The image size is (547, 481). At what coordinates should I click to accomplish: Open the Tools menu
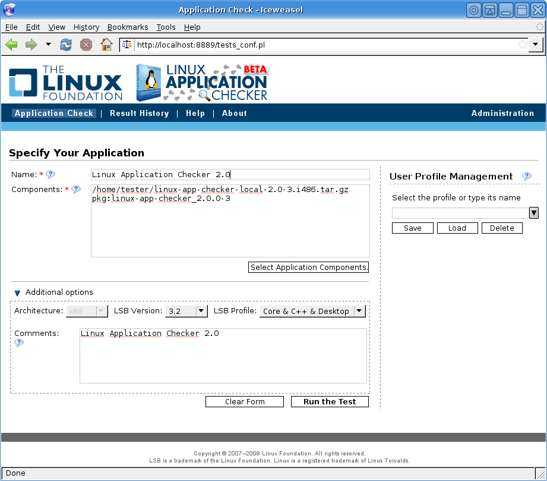coord(166,27)
